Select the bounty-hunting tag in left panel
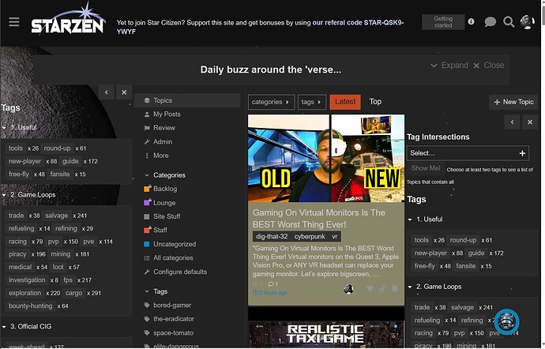 [31, 306]
